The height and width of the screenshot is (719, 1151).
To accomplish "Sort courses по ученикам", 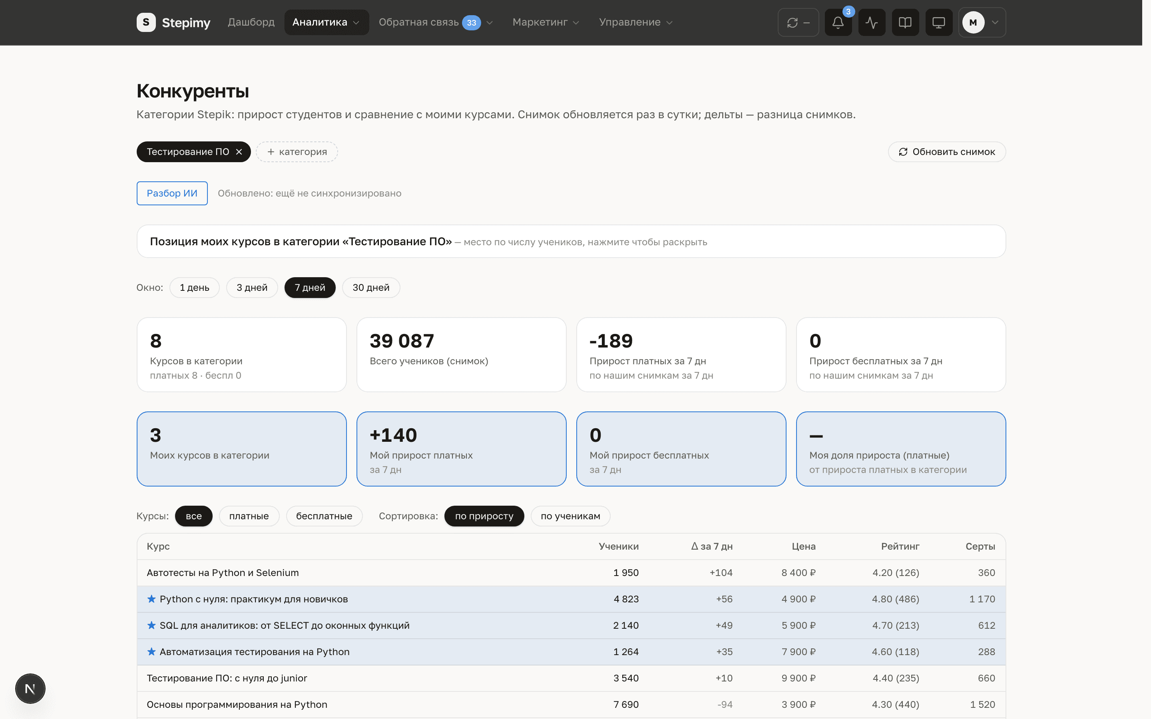I will point(570,516).
